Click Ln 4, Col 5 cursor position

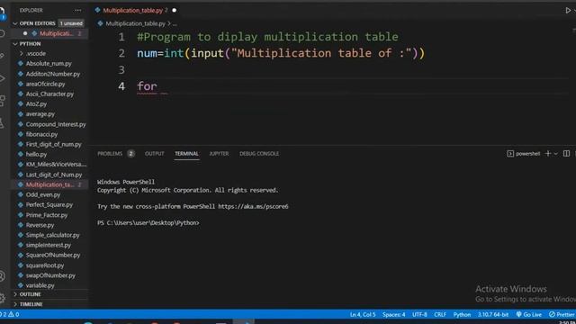pyautogui.click(x=363, y=314)
